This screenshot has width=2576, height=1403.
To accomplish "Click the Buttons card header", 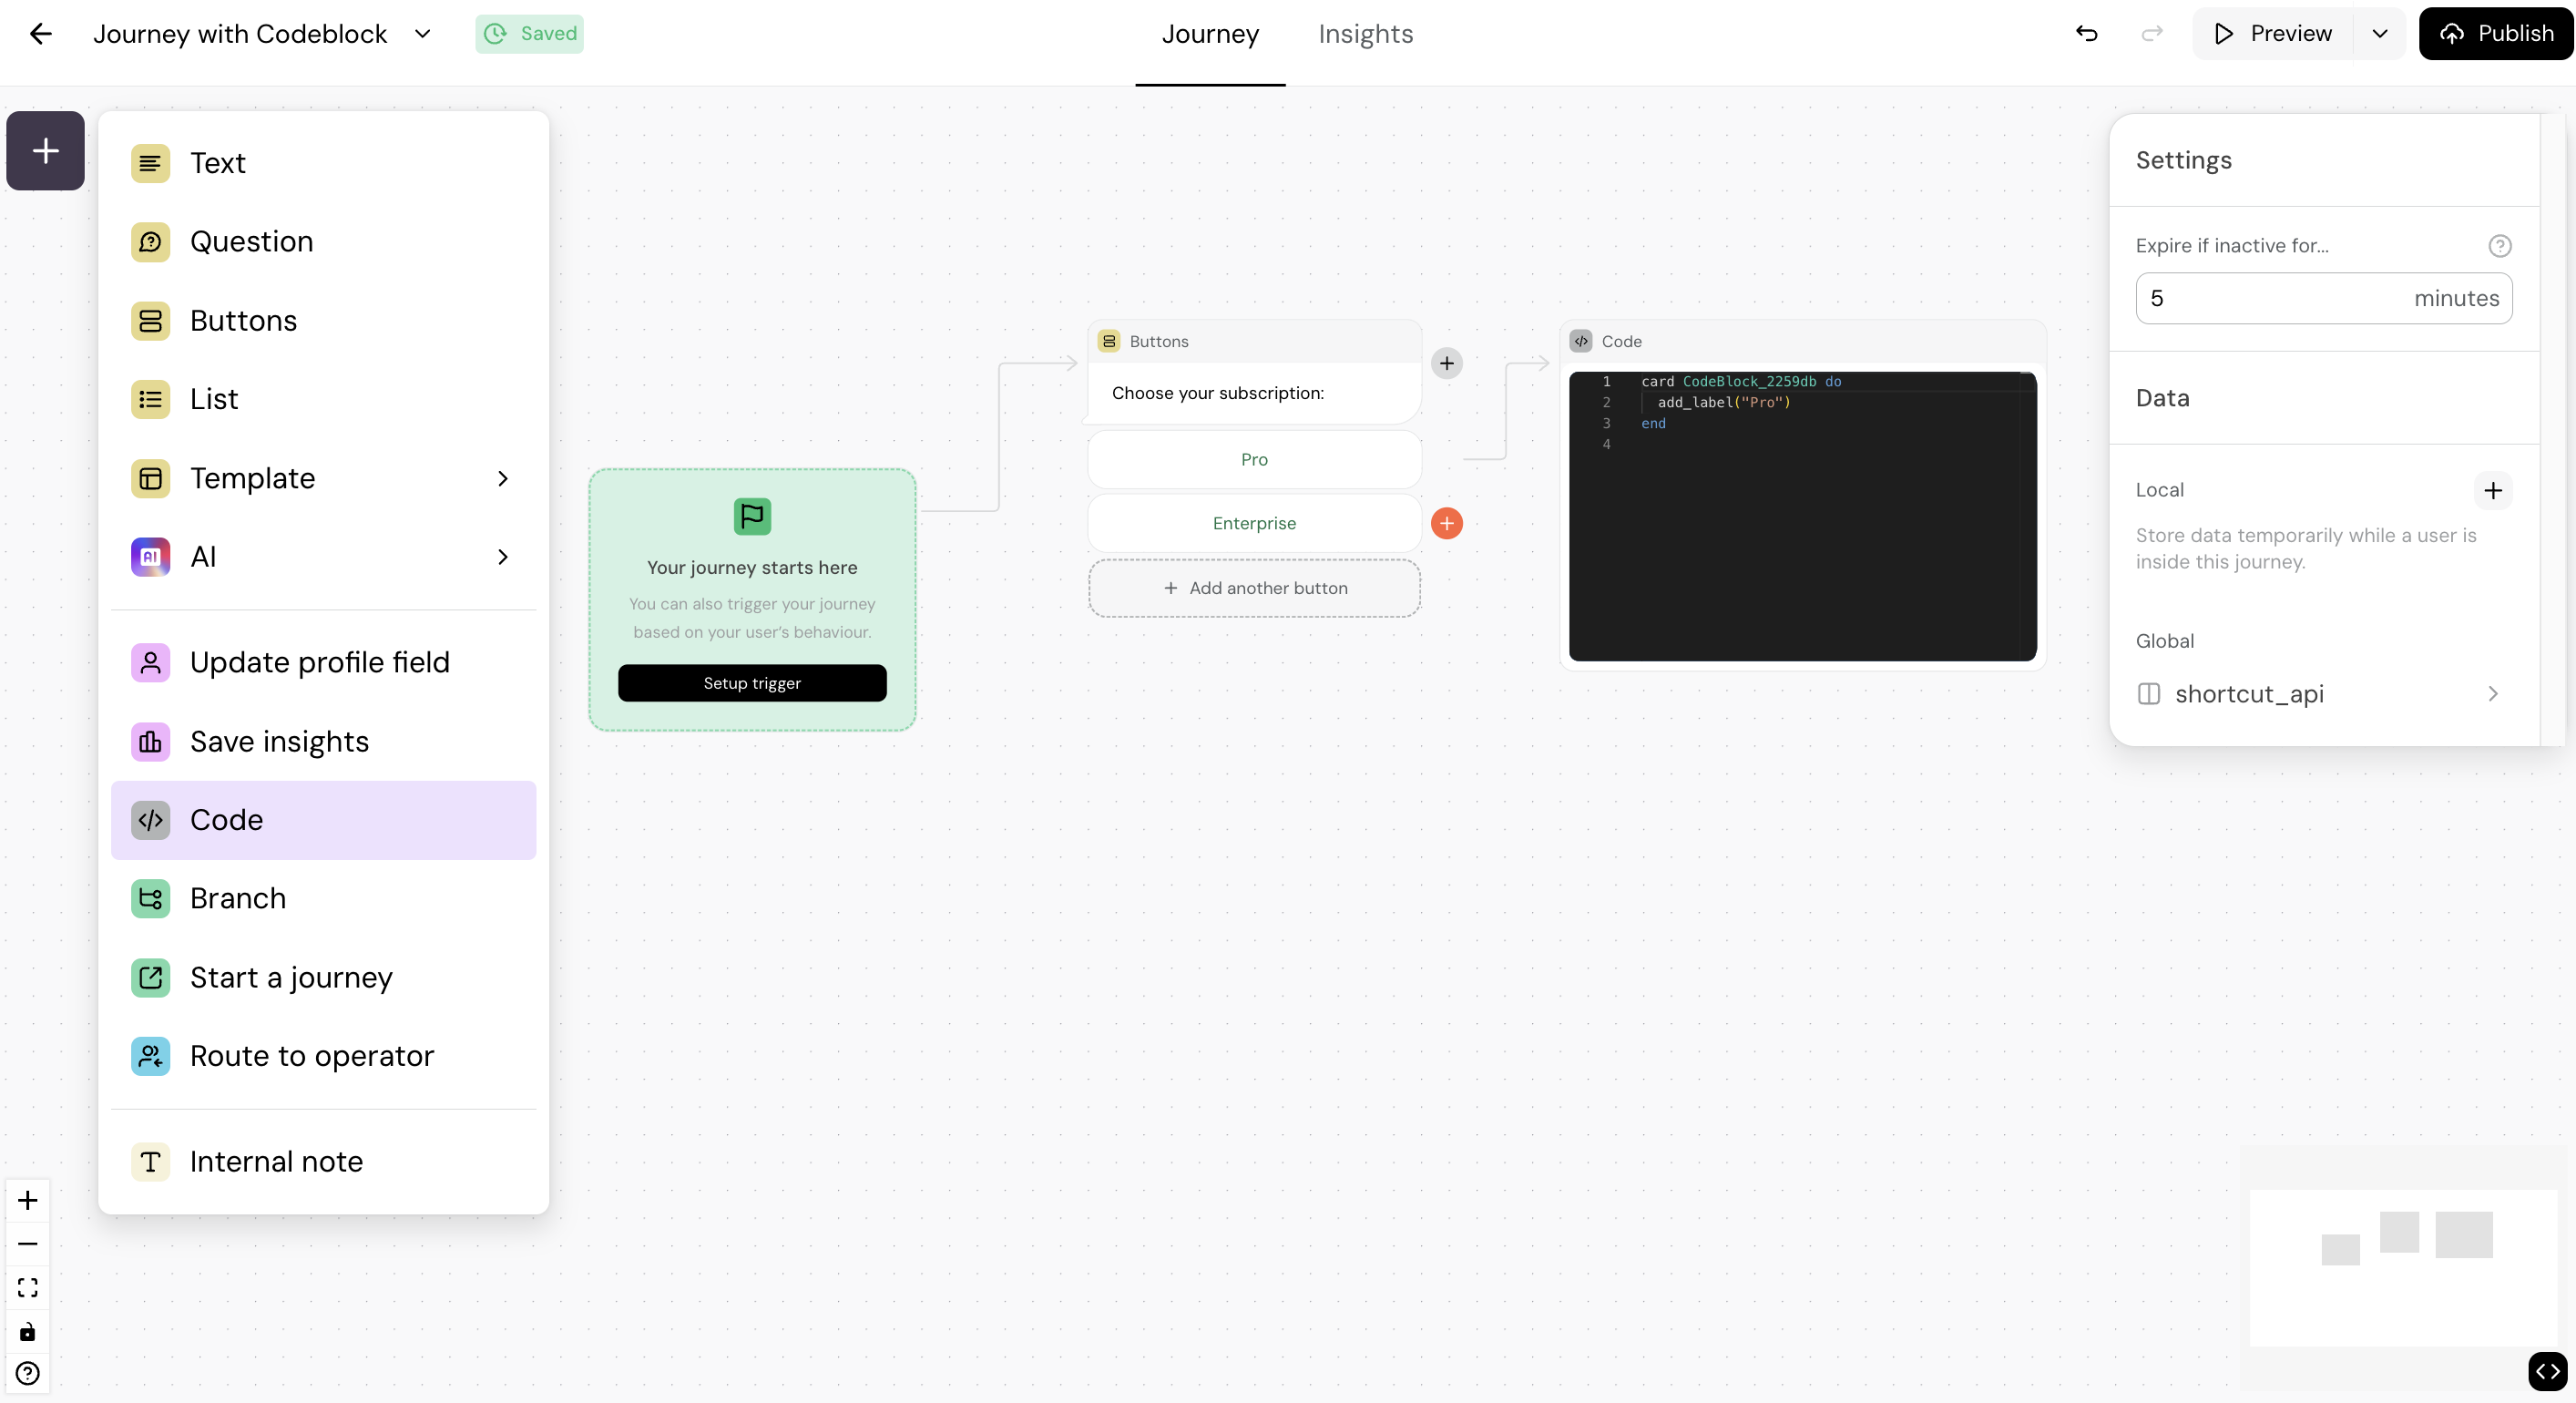I will (x=1254, y=342).
